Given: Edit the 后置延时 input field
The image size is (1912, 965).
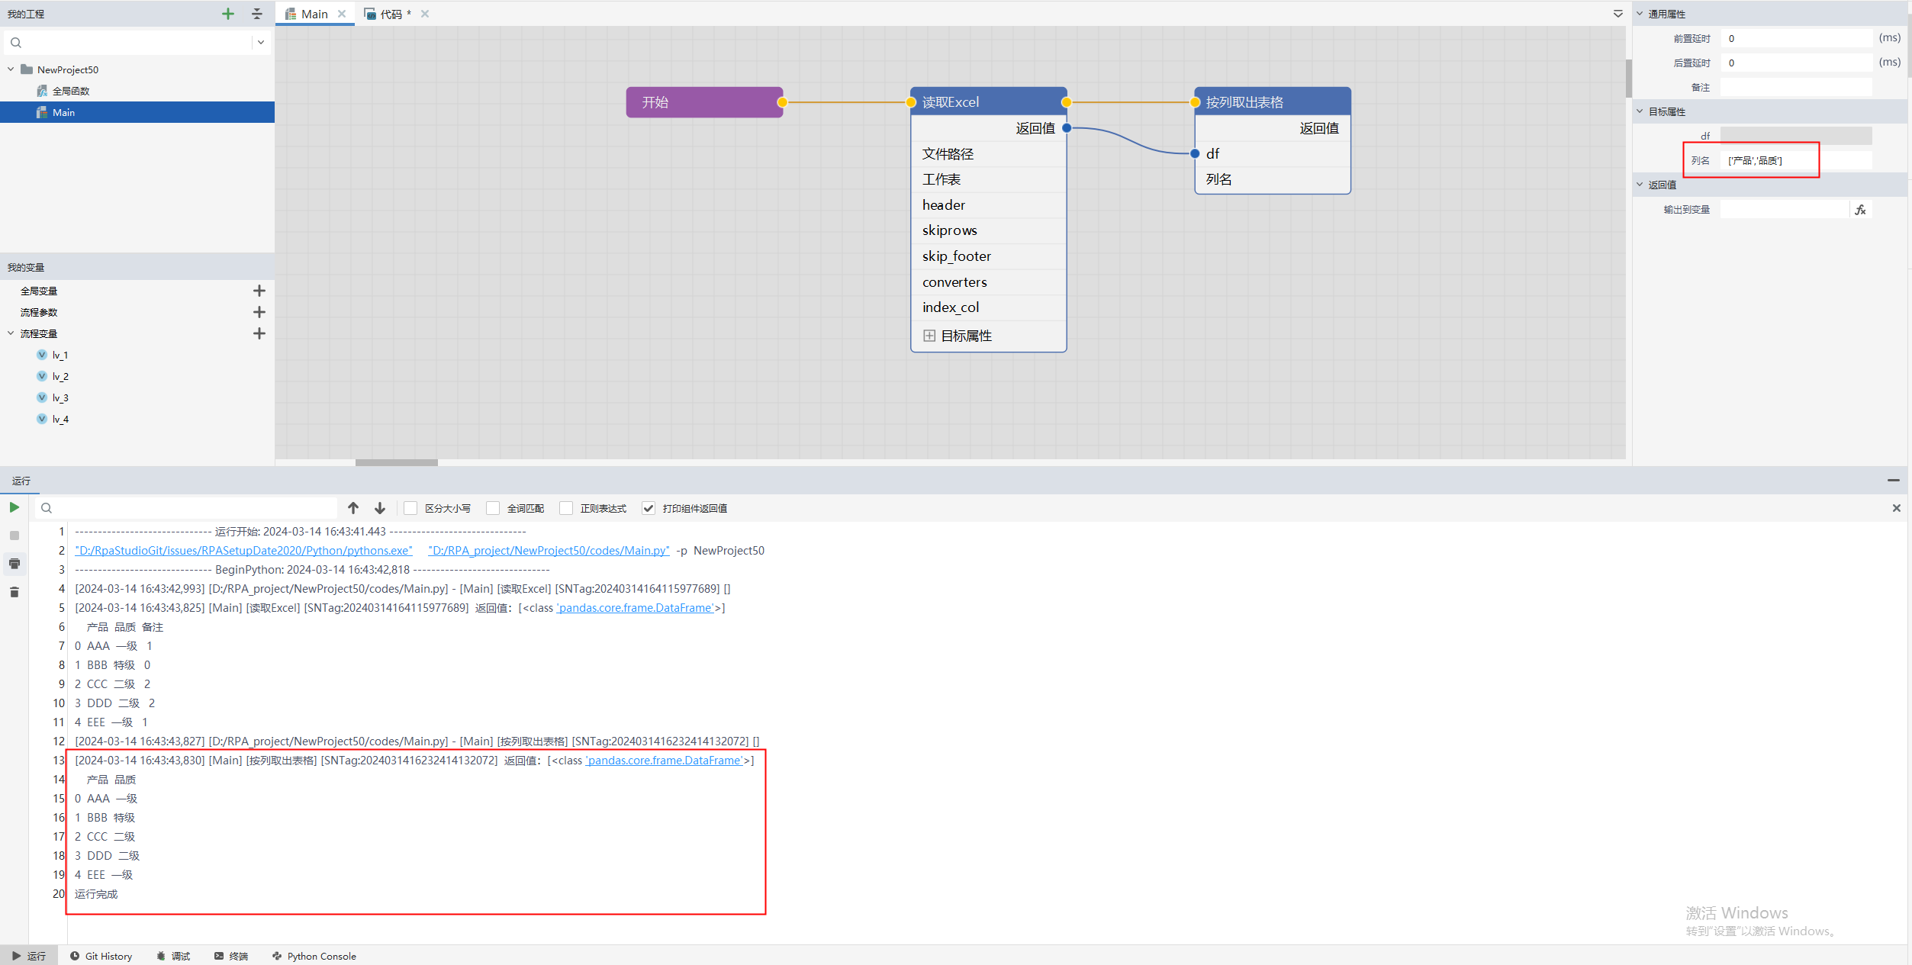Looking at the screenshot, I should (1796, 63).
